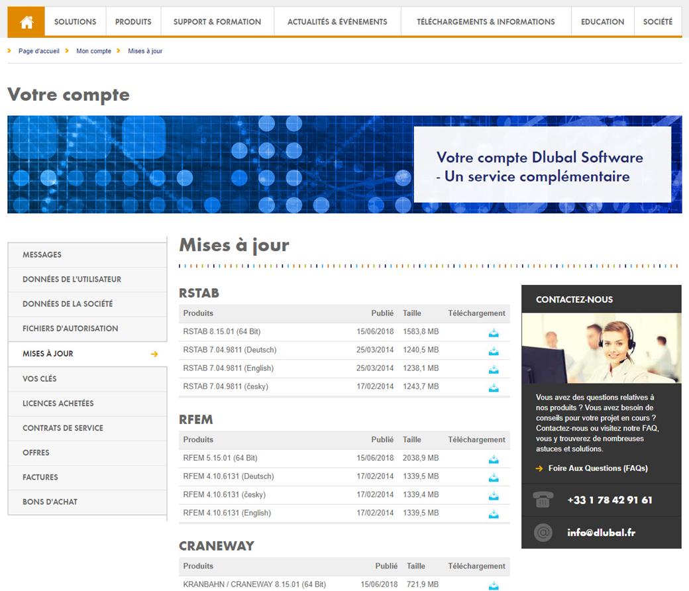Open the SOCIÉTÉ menu
The width and height of the screenshot is (689, 591).
point(657,21)
